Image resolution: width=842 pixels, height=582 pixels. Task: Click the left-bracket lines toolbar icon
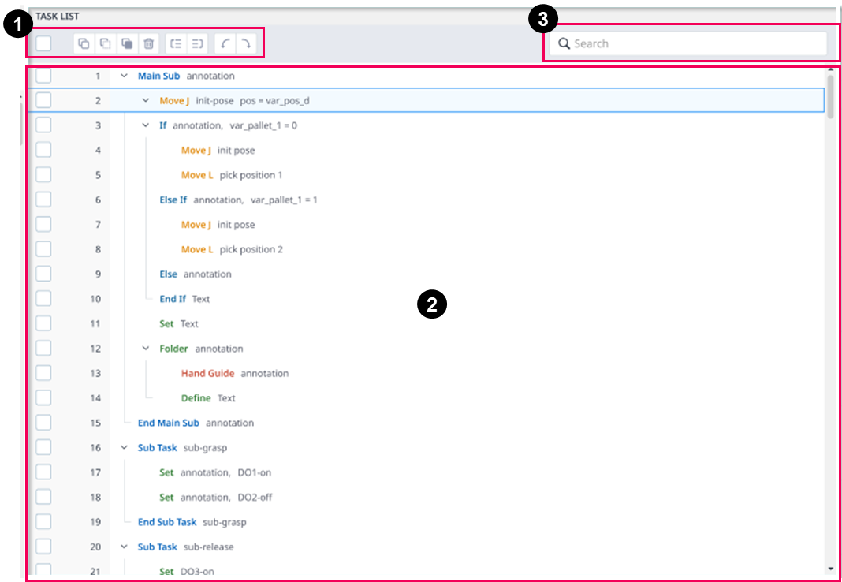[176, 43]
